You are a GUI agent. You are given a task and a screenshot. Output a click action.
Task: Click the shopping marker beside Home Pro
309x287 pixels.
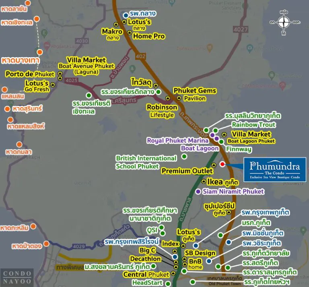pos(130,33)
